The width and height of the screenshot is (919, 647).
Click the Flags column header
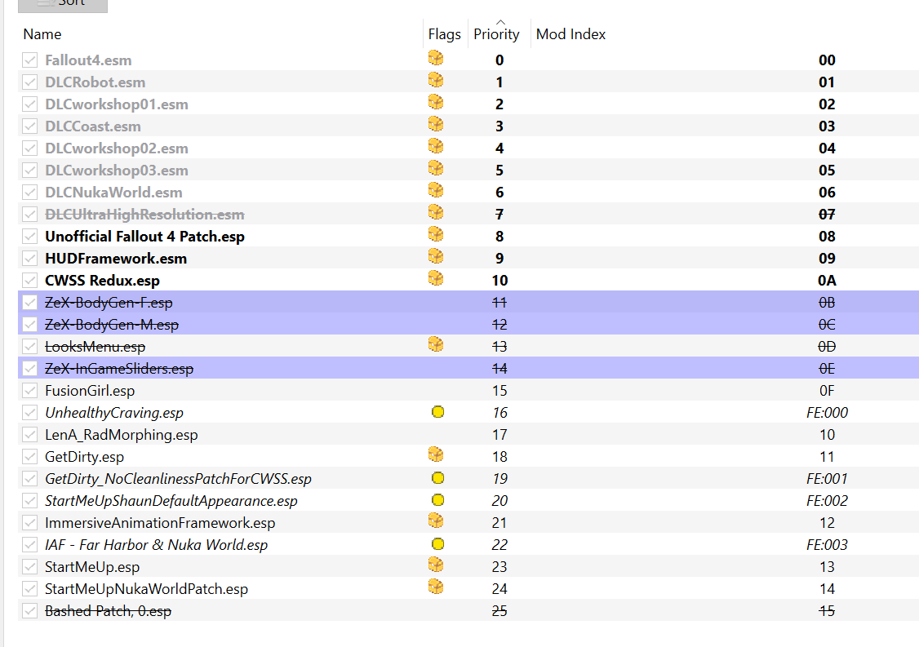(445, 34)
